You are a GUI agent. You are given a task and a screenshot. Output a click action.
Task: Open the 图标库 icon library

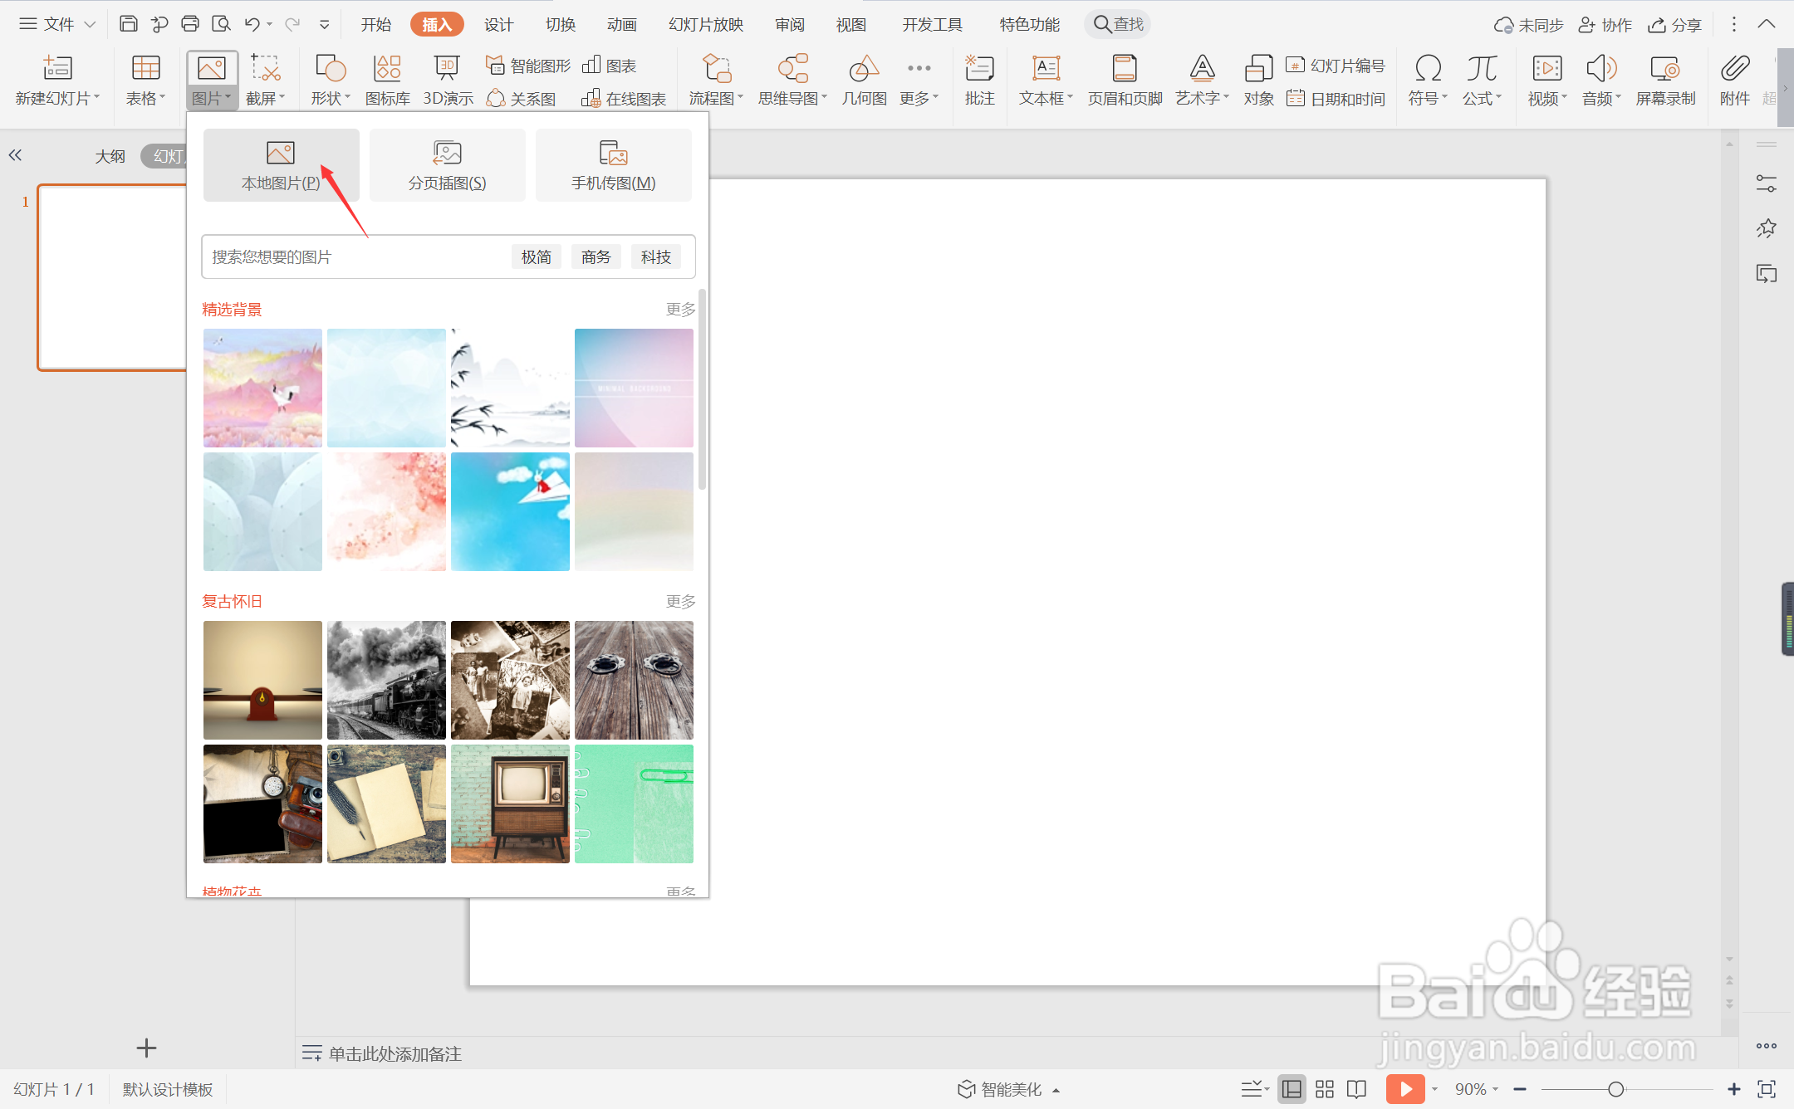pyautogui.click(x=387, y=81)
